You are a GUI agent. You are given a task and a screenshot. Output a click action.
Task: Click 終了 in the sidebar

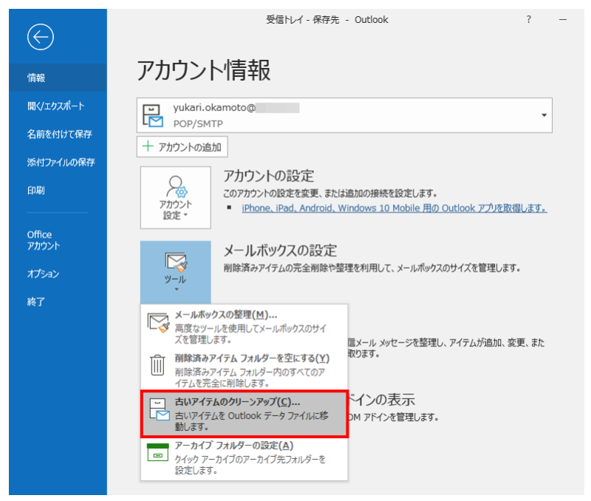pos(58,301)
